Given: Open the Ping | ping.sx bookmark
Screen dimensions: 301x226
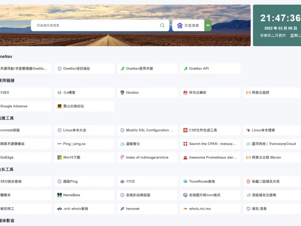Looking at the screenshot, I should pyautogui.click(x=75, y=144).
